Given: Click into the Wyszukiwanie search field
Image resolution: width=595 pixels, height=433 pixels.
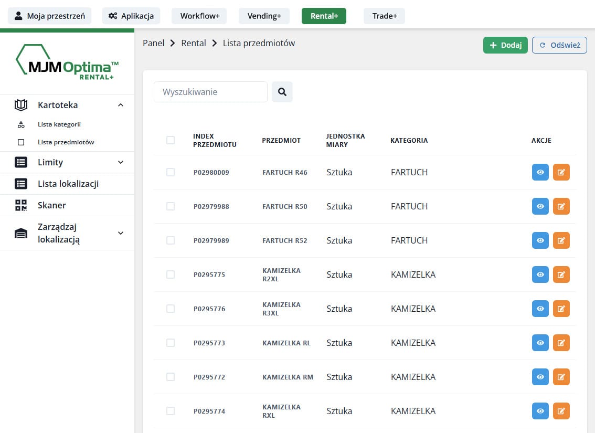Looking at the screenshot, I should (x=210, y=92).
